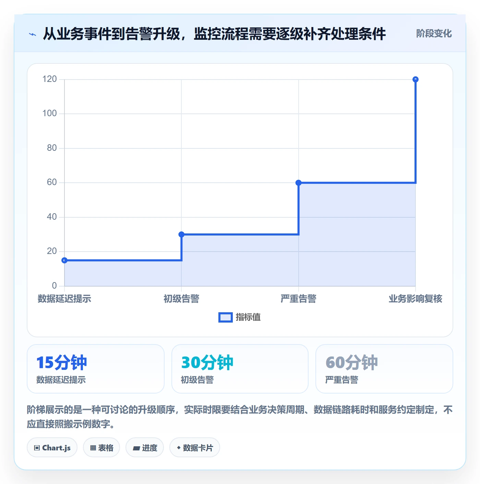Click the lightning bolt icon in header

pos(33,34)
